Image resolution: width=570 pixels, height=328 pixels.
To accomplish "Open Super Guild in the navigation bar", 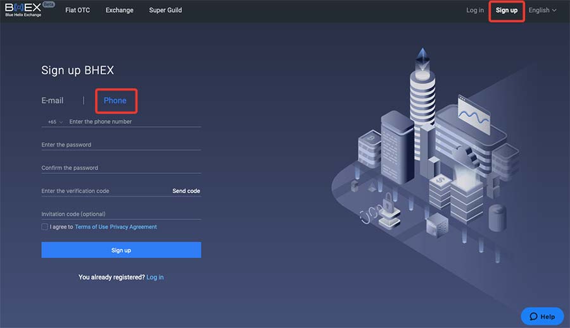I will coord(165,10).
